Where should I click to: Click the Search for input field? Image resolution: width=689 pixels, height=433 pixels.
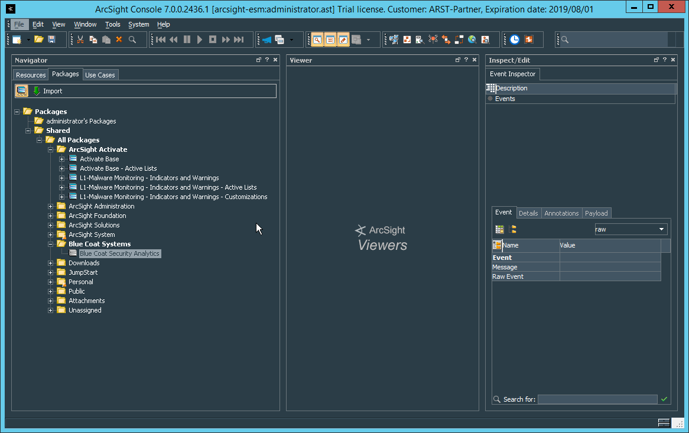coord(597,399)
